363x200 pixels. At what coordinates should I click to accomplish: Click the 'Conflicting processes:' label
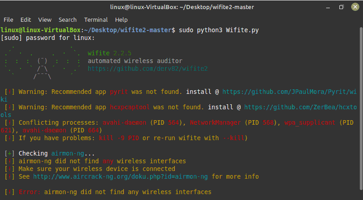click(59, 123)
